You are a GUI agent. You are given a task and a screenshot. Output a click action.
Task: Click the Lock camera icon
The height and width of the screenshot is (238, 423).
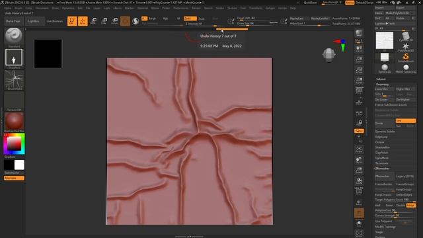359,122
